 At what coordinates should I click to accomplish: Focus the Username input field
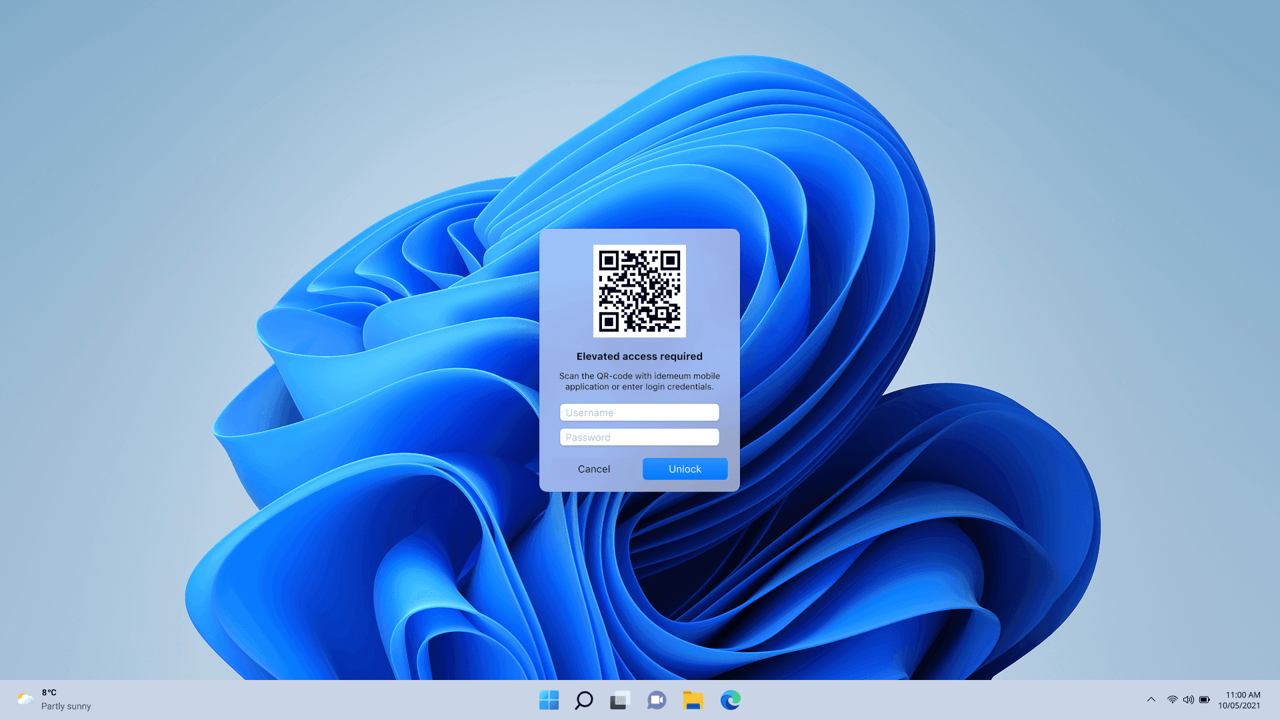click(x=639, y=413)
